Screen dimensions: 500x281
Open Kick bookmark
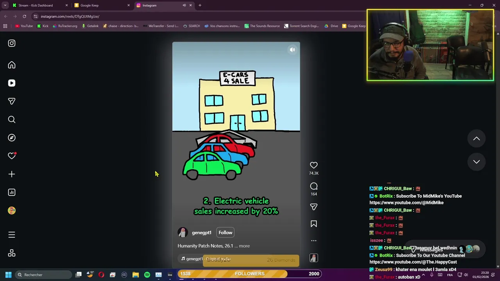(x=43, y=26)
